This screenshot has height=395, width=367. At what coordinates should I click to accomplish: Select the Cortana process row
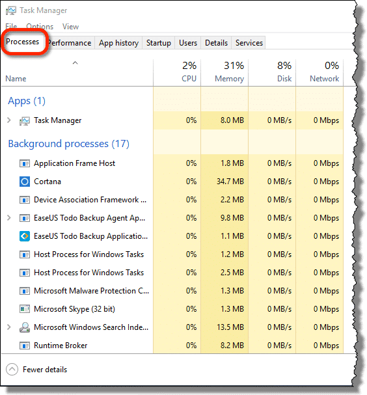(x=172, y=182)
